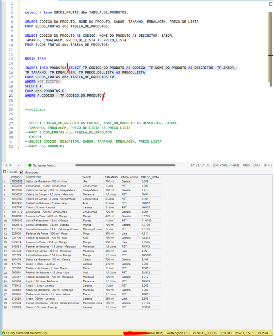Click the No issues found label

44,165
